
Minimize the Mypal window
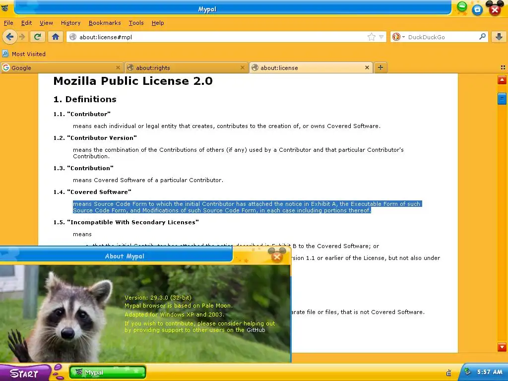point(462,6)
